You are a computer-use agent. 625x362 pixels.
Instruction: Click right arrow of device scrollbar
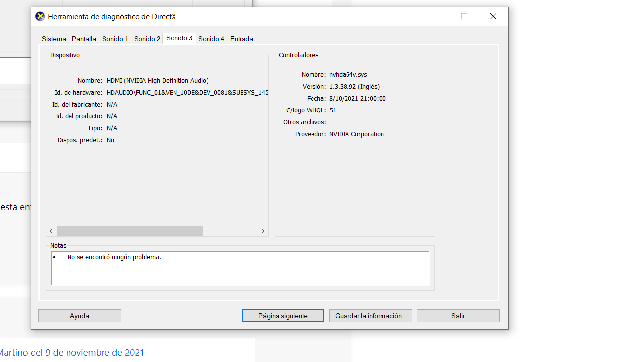point(263,231)
